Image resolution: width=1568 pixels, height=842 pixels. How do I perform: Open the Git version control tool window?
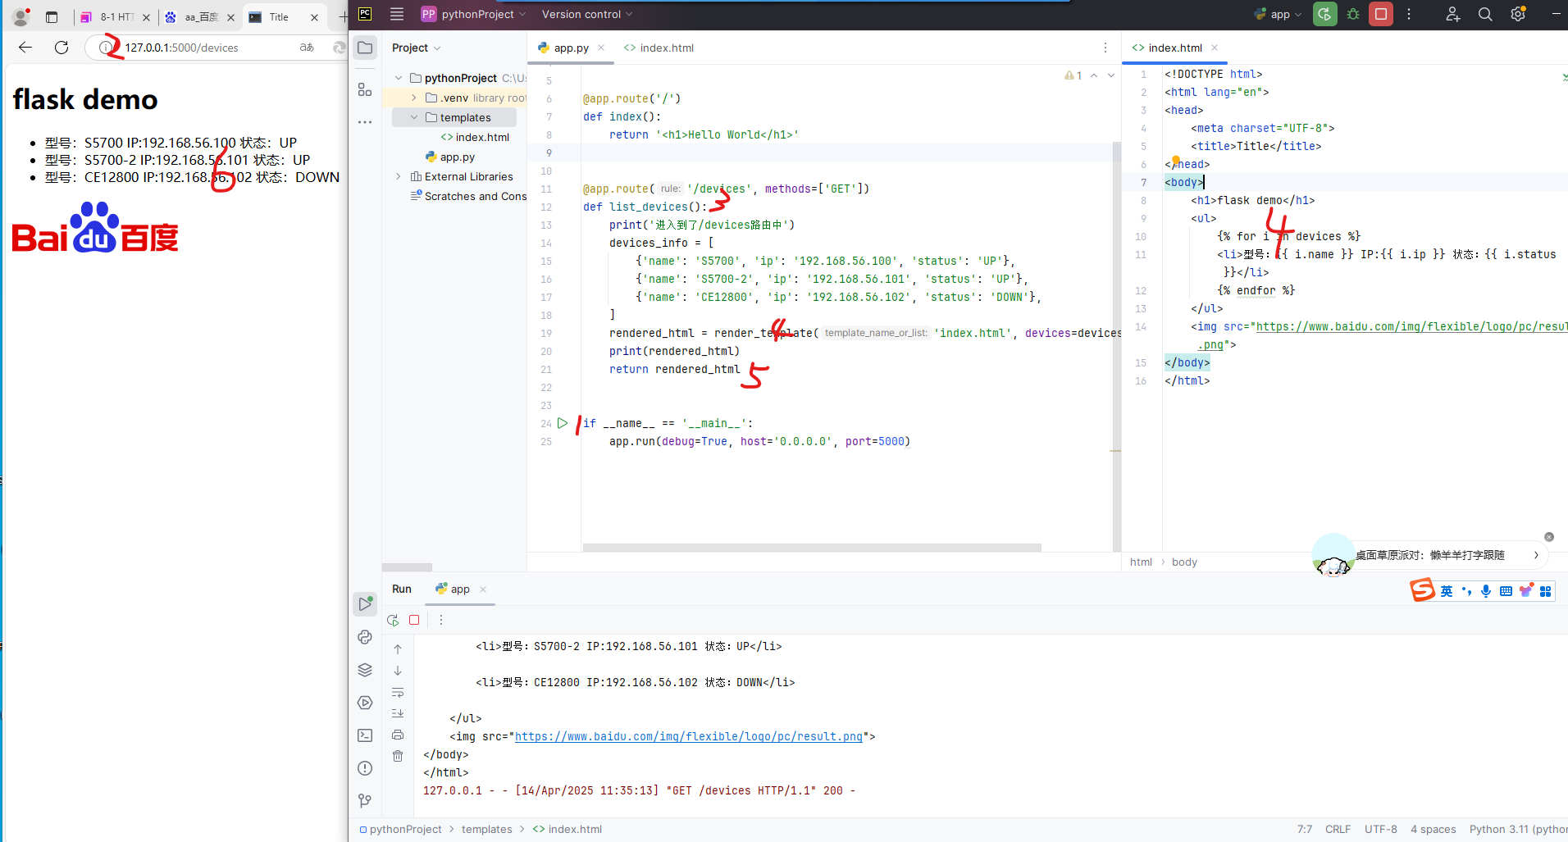365,800
